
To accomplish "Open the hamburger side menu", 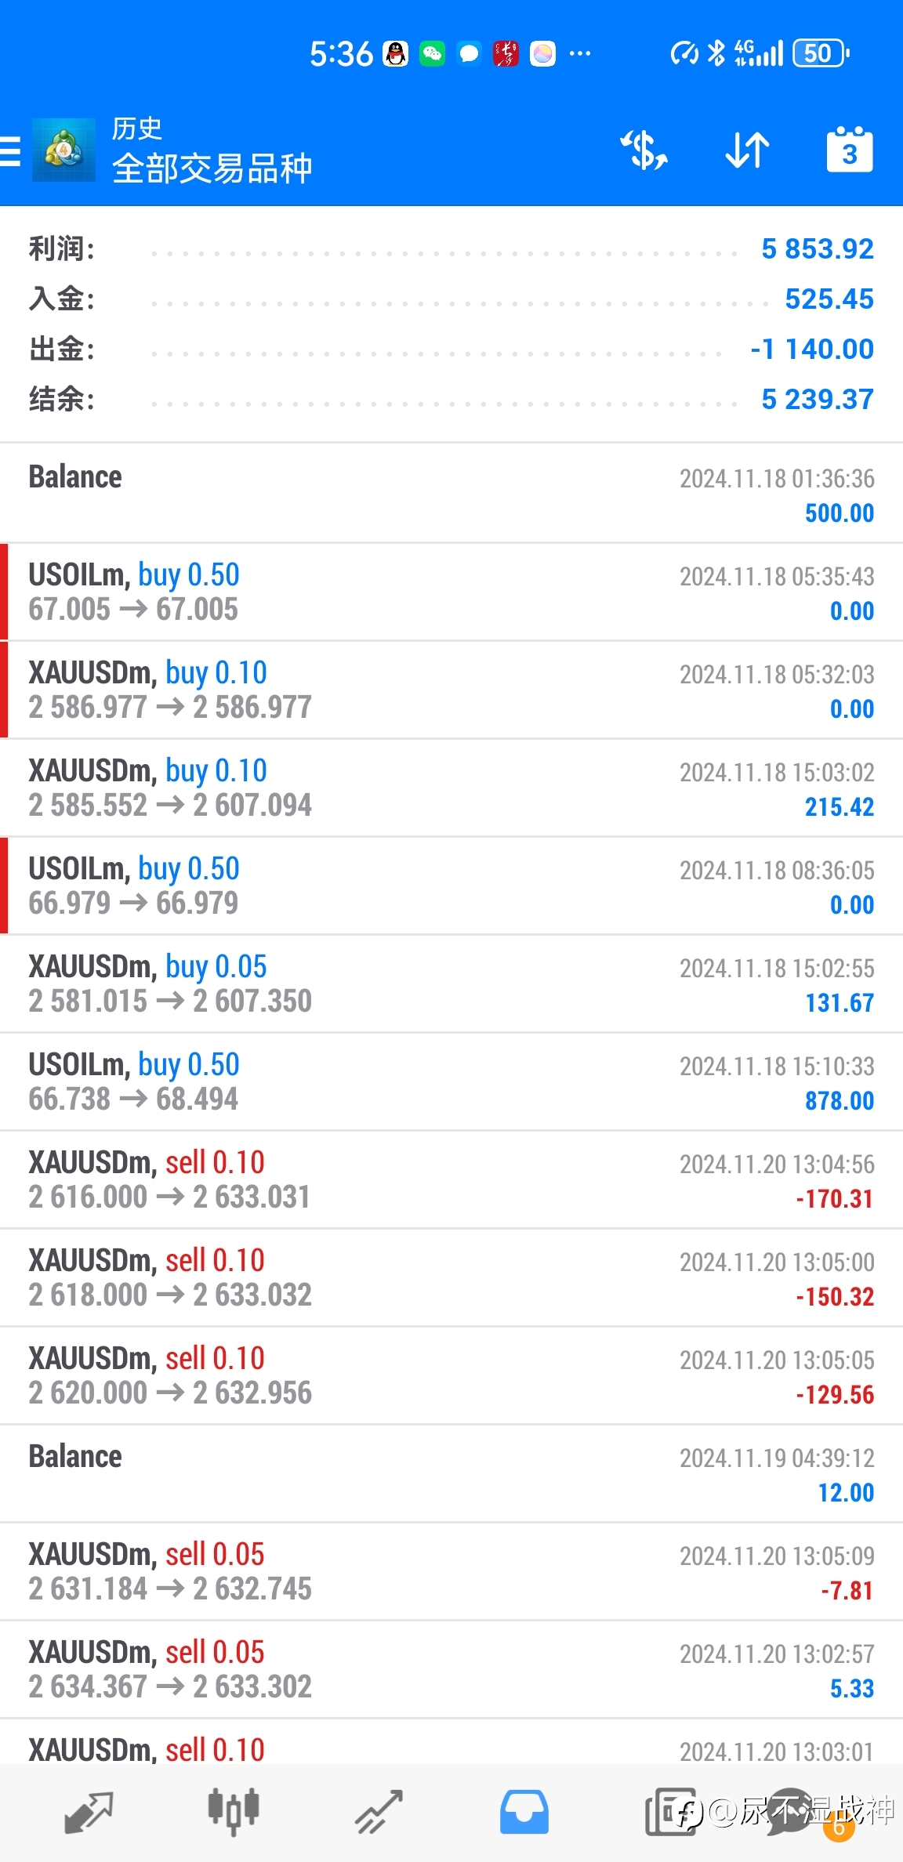I will tap(9, 150).
